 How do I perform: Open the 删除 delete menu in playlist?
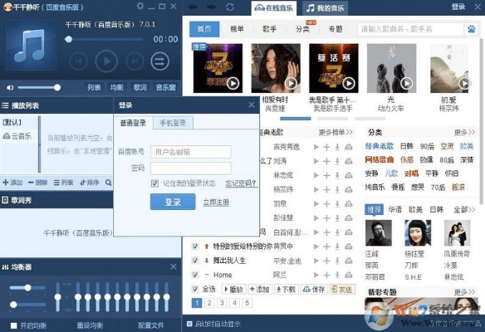click(37, 183)
